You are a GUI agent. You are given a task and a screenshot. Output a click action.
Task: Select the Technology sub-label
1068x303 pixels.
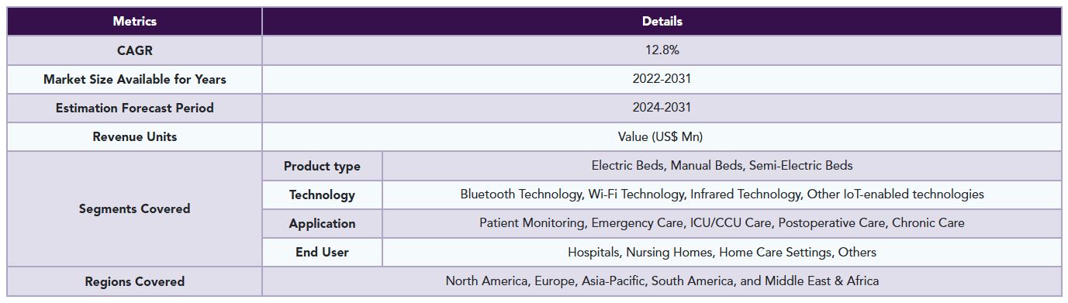tap(322, 195)
